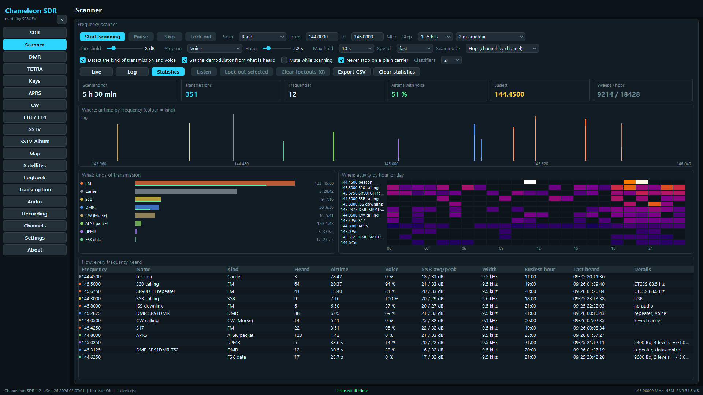The image size is (703, 395).
Task: Click the Pause button
Action: 141,37
